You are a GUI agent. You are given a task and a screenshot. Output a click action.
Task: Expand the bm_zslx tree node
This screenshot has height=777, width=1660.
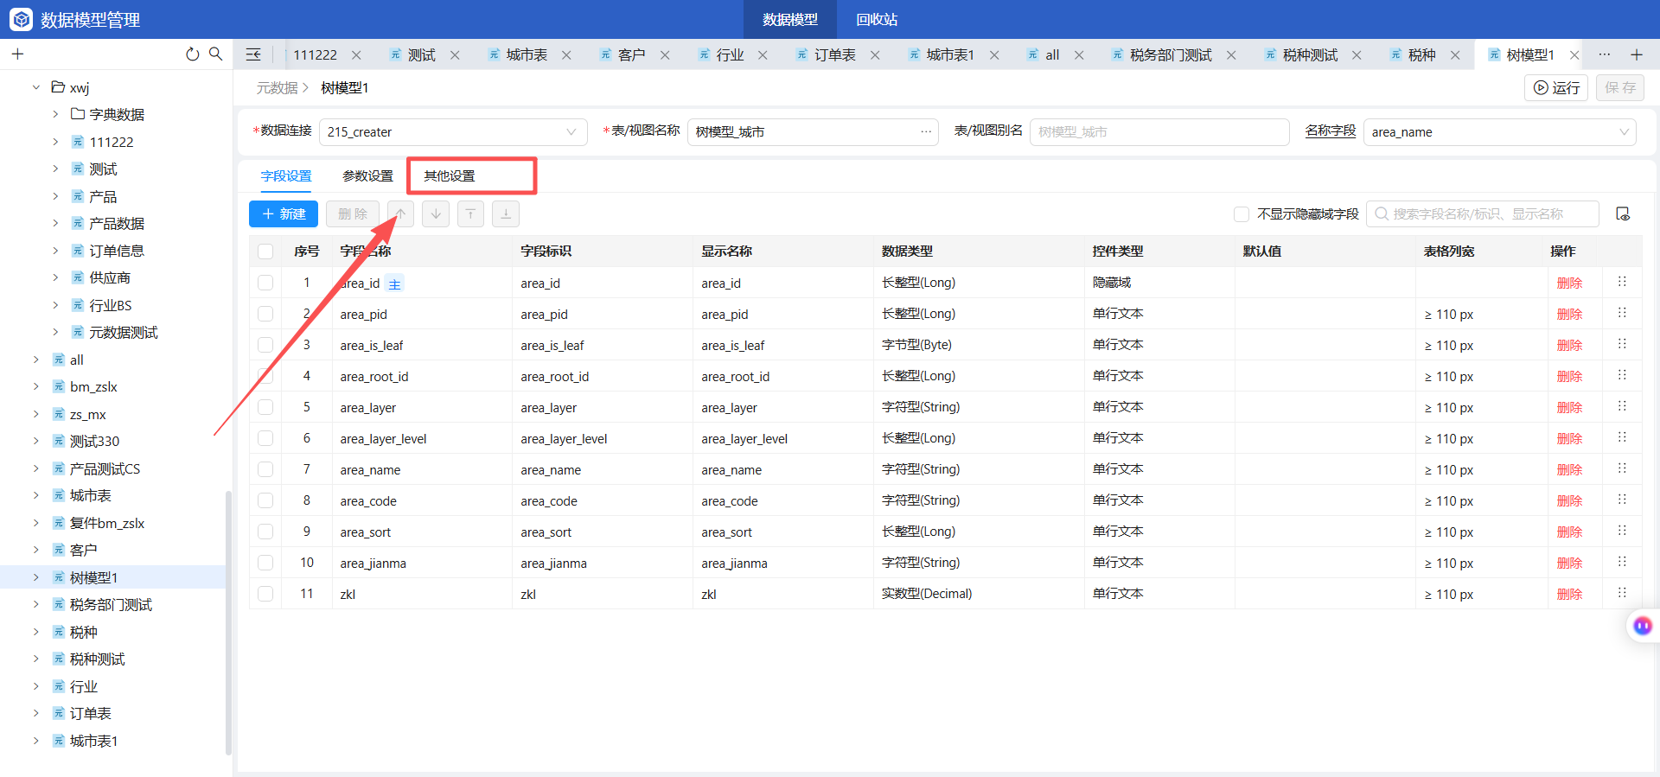(36, 386)
